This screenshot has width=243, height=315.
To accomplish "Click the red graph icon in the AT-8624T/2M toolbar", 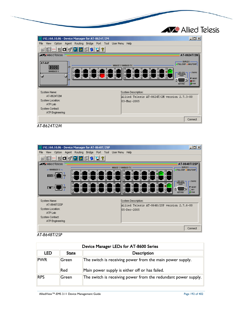I will point(53,49).
